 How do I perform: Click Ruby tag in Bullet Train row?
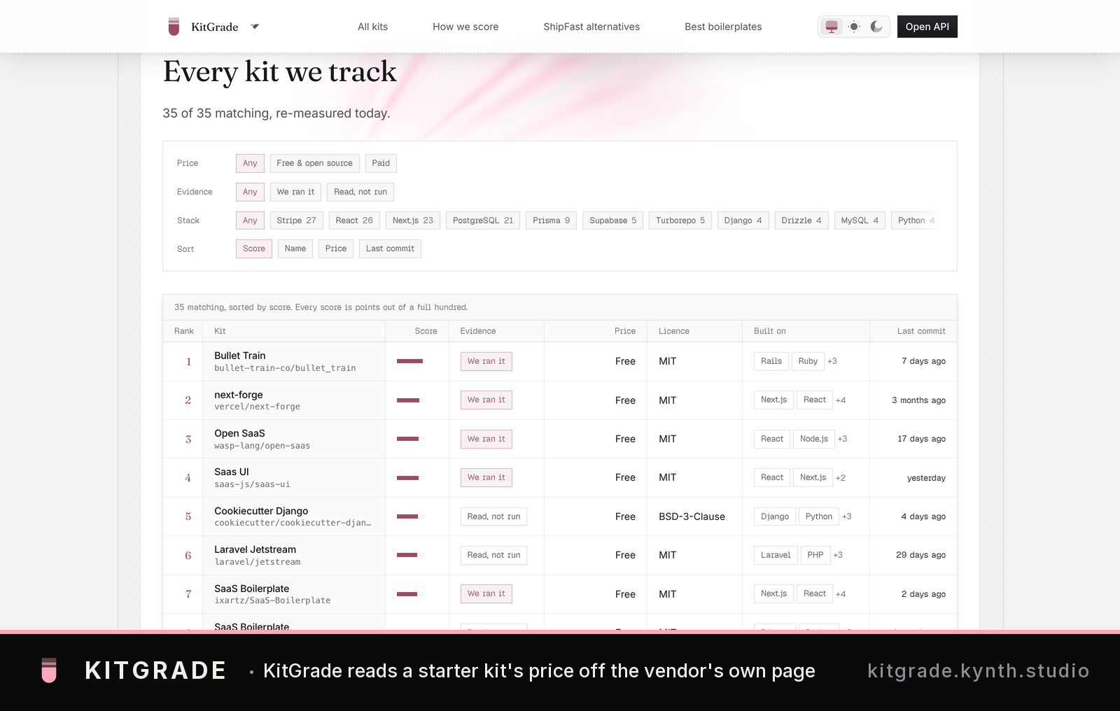808,361
